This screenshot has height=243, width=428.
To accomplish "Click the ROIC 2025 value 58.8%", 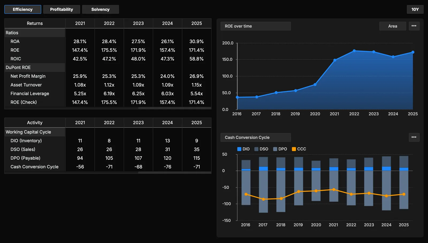I will pos(197,59).
